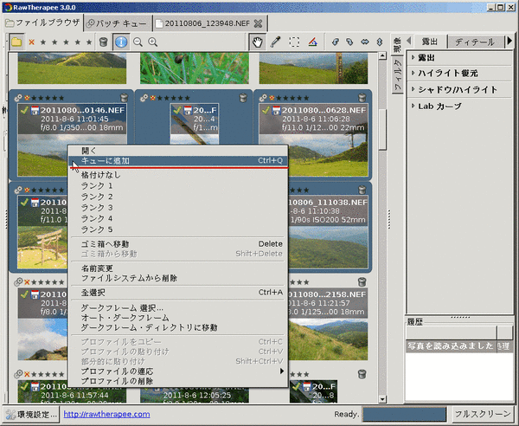Select ランク 1 in the context menu
Image resolution: width=519 pixels, height=426 pixels.
[x=178, y=185]
